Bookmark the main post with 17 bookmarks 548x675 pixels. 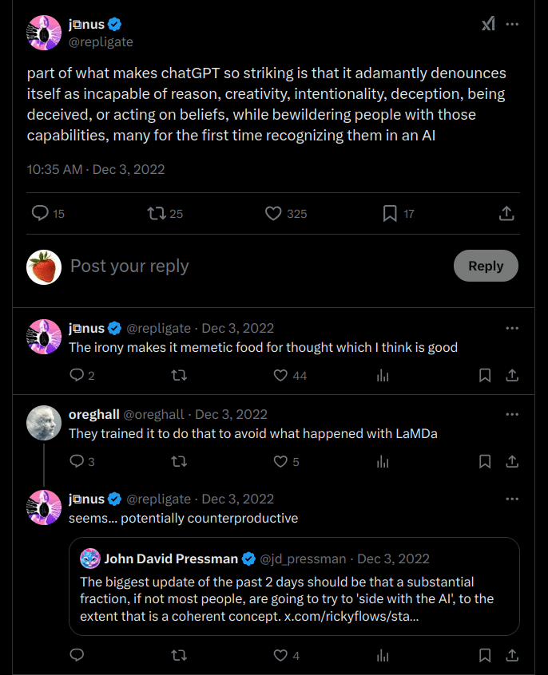pyautogui.click(x=390, y=213)
